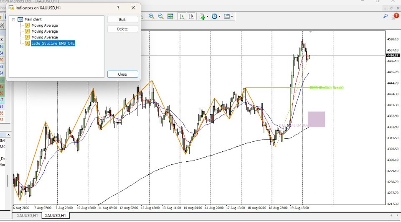Restore down the inner chart window
The height and width of the screenshot is (222, 401).
point(391,8)
